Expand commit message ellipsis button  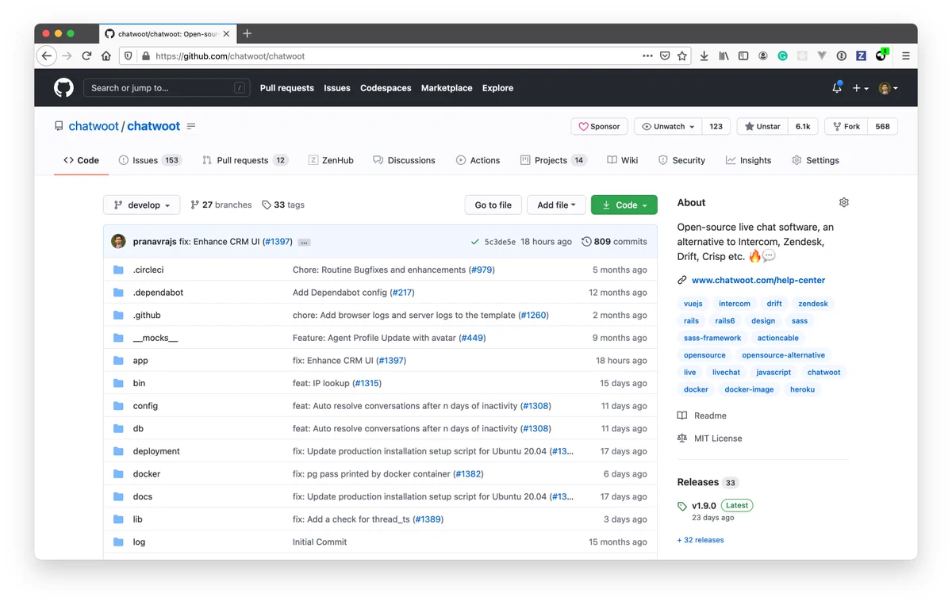click(305, 242)
